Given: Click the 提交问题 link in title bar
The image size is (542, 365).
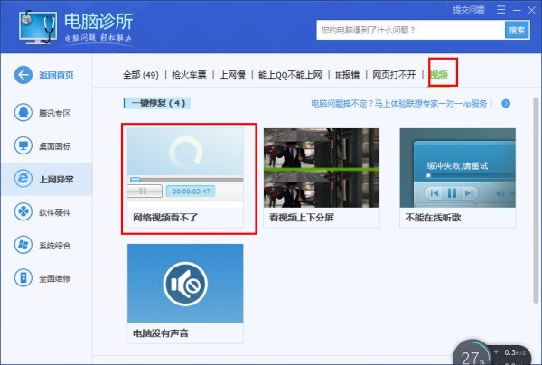Looking at the screenshot, I should click(x=469, y=10).
